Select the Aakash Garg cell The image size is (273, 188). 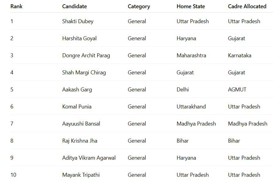point(77,90)
